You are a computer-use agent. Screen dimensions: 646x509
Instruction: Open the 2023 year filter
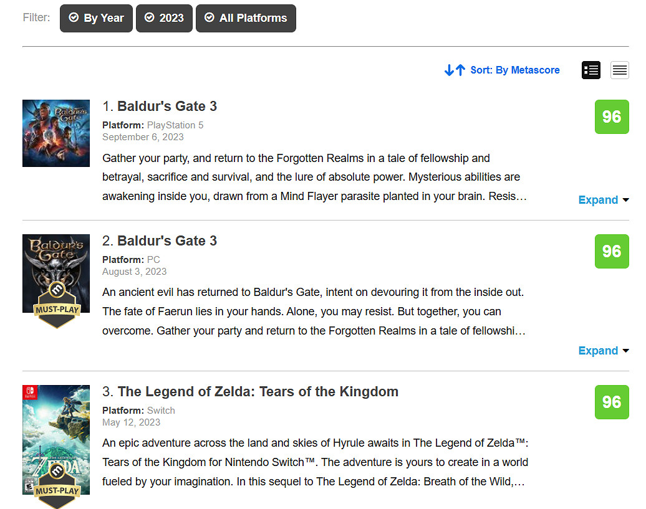tap(164, 18)
